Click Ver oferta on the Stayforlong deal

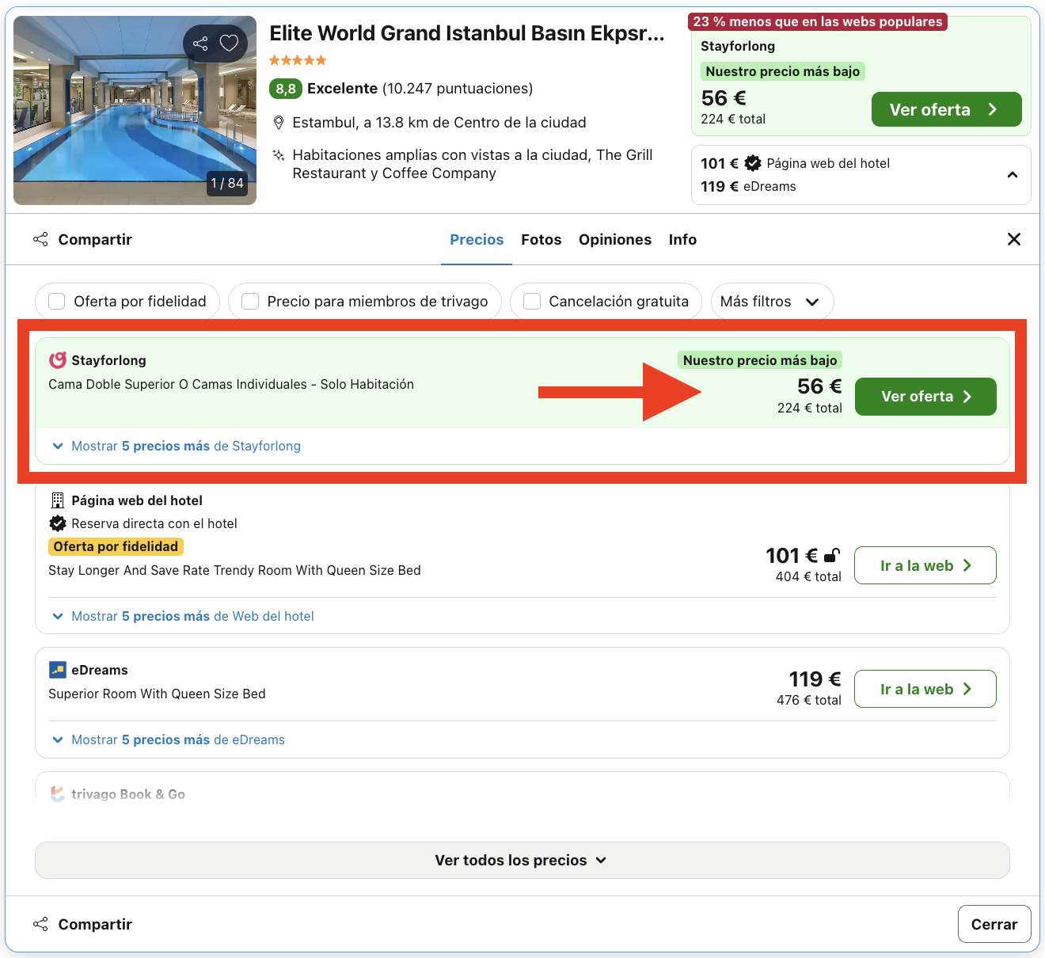tap(925, 396)
